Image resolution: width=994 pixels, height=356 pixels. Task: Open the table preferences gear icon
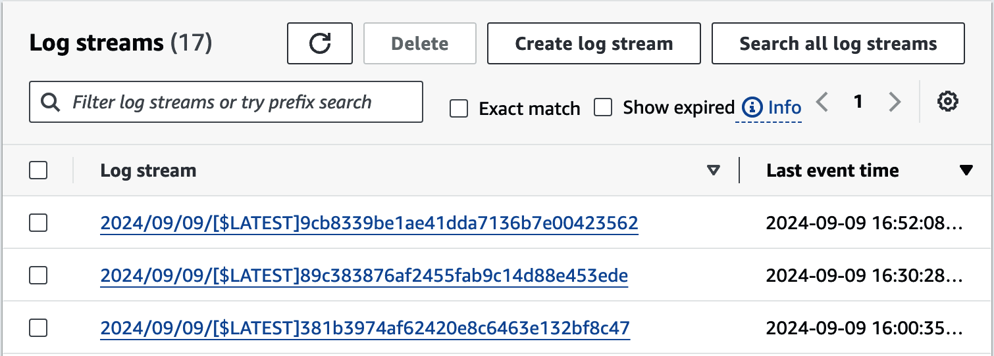click(x=947, y=101)
